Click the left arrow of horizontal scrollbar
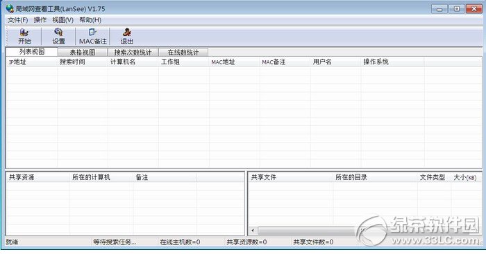Screen dimensions: 486x254 coord(253,230)
